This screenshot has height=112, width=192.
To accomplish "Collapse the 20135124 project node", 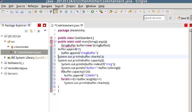I will 2,36.
